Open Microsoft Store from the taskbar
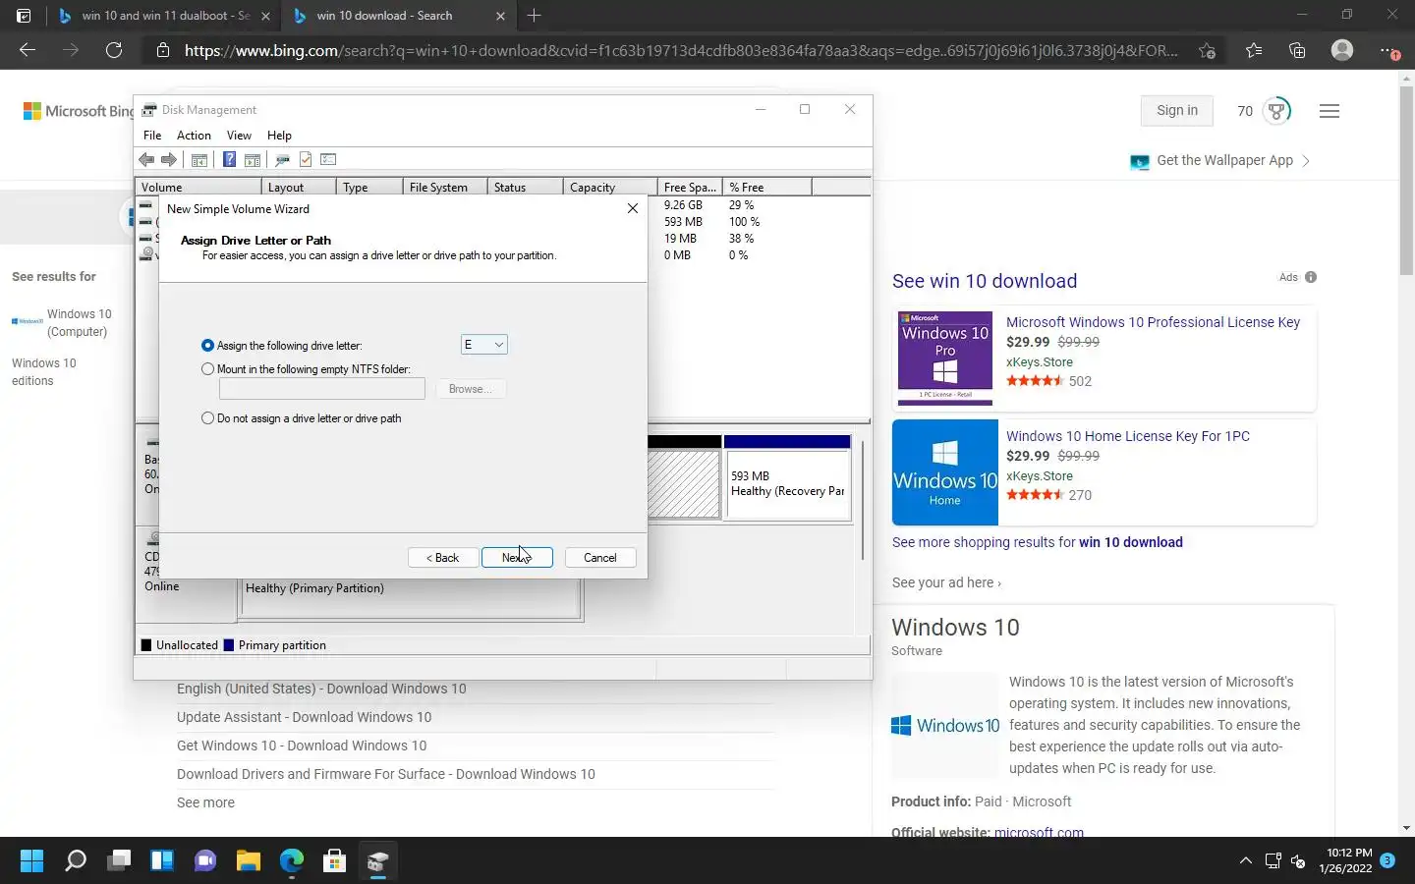Screen dimensions: 1415x884 tap(335, 861)
